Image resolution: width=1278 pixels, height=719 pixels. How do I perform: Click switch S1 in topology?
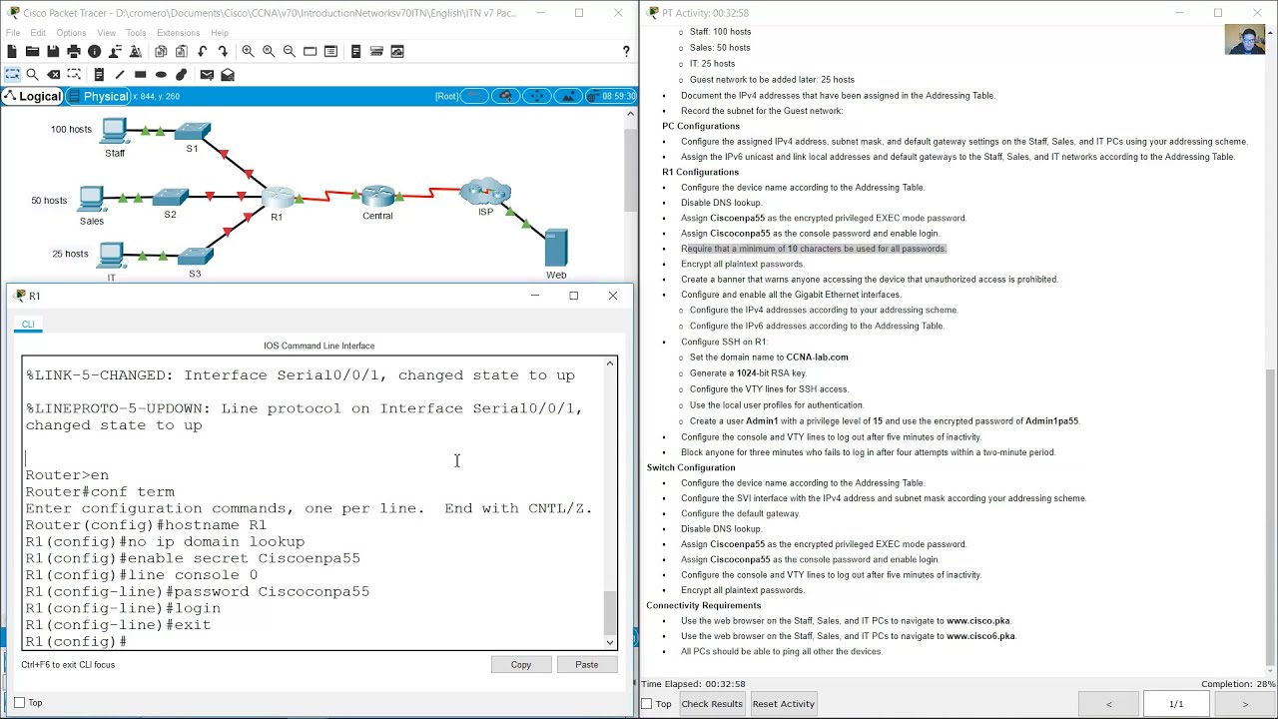[192, 131]
